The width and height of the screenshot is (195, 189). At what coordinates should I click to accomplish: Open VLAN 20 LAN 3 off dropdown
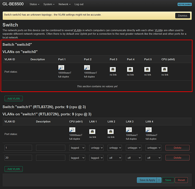pos(134,158)
